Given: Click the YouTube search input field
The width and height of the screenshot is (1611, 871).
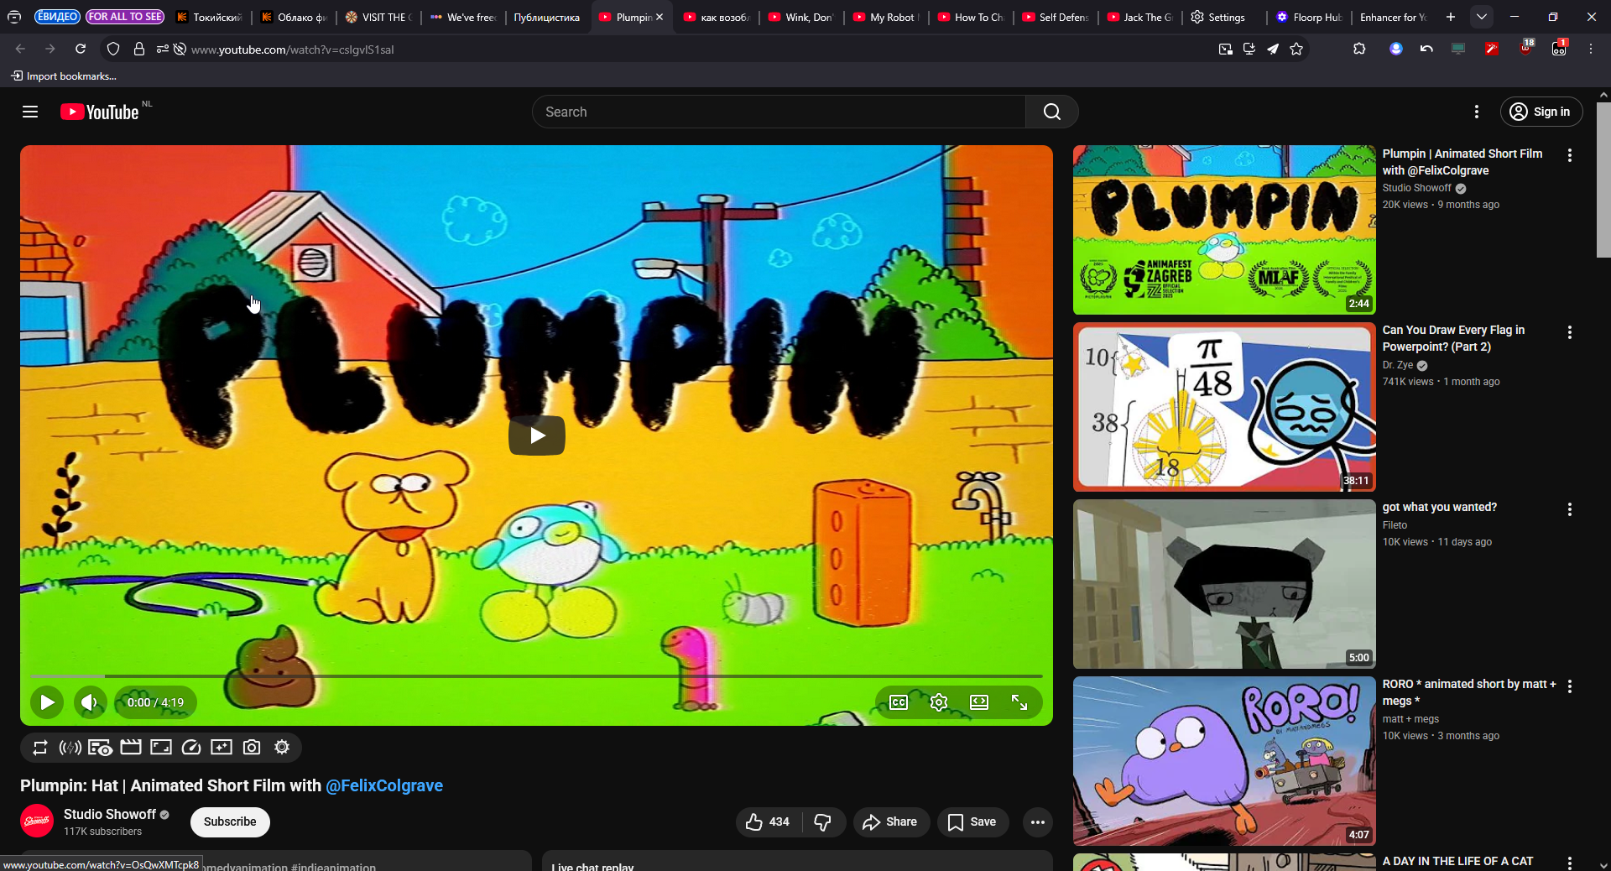Looking at the screenshot, I should (779, 112).
